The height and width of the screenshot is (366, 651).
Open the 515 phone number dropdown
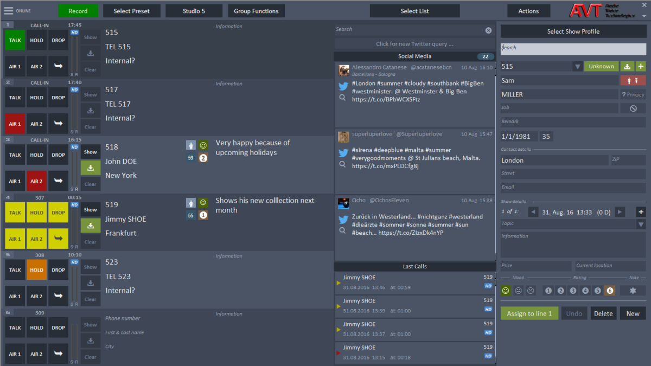point(578,66)
